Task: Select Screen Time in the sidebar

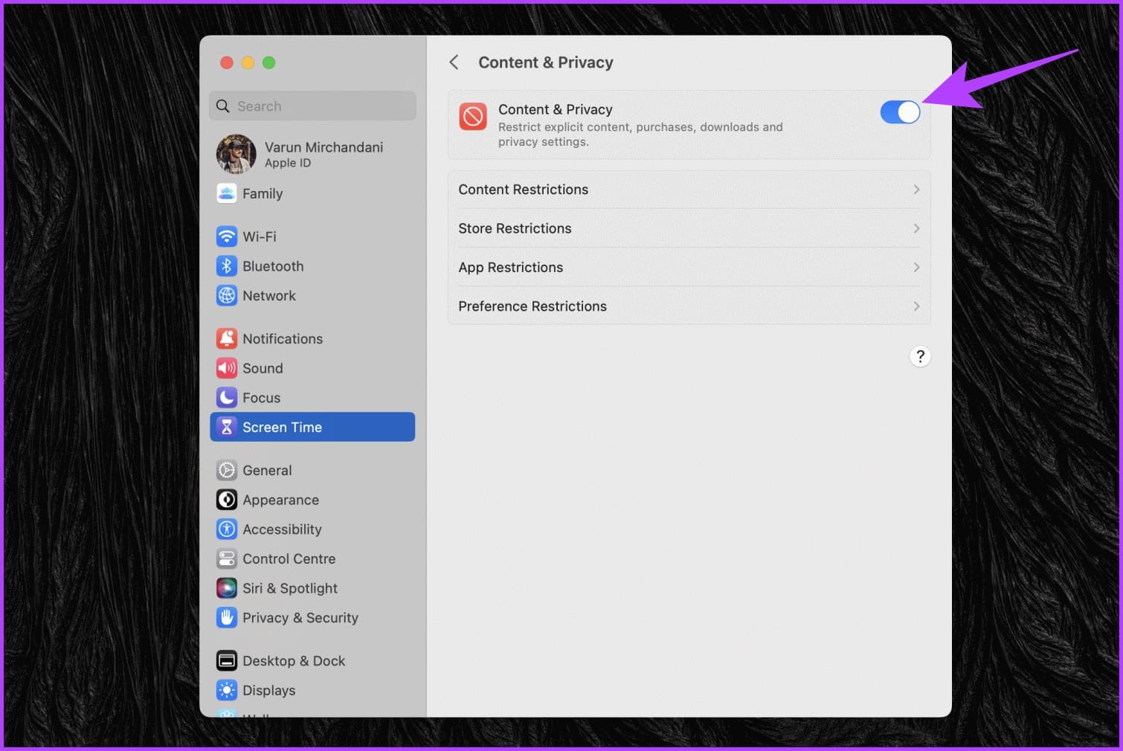Action: pos(282,427)
